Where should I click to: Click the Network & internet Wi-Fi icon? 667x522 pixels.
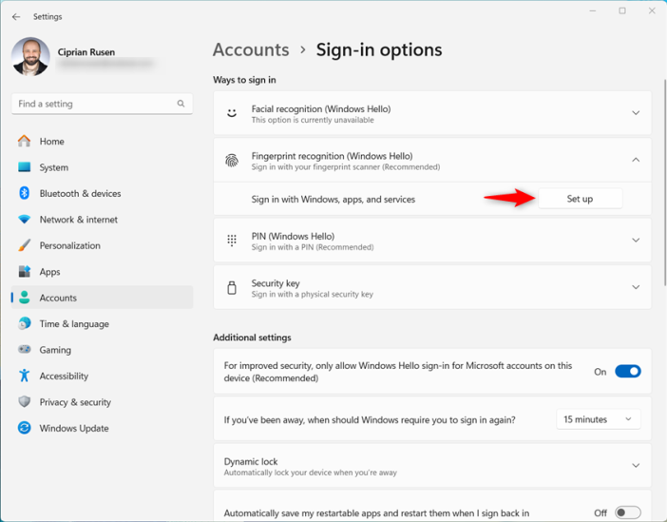click(25, 220)
